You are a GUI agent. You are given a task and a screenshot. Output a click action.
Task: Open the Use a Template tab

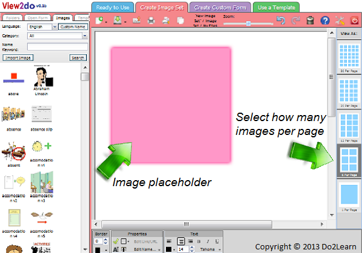point(276,7)
